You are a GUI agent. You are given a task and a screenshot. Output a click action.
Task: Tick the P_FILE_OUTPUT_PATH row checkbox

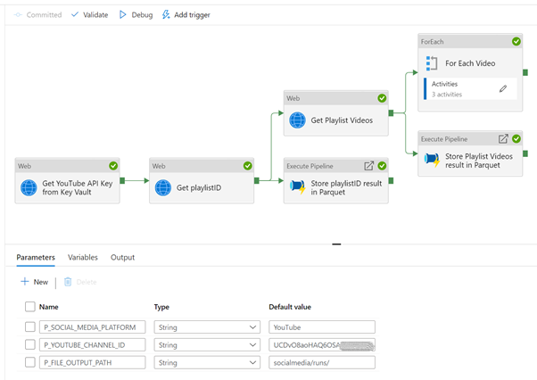pos(30,362)
